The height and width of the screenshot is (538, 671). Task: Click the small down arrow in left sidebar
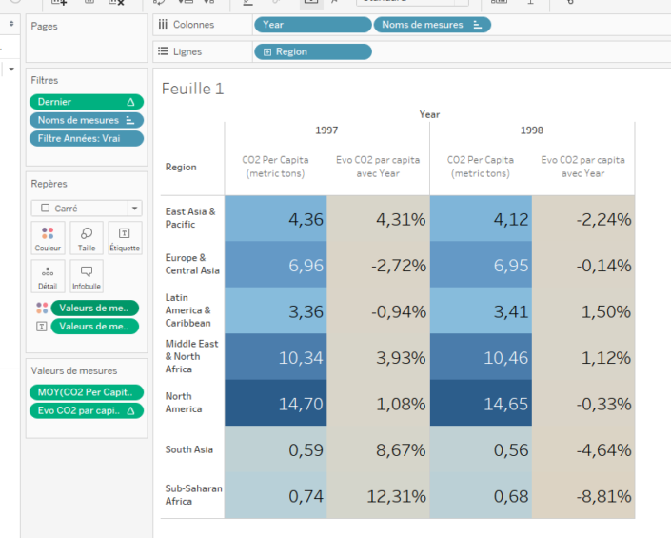11,69
